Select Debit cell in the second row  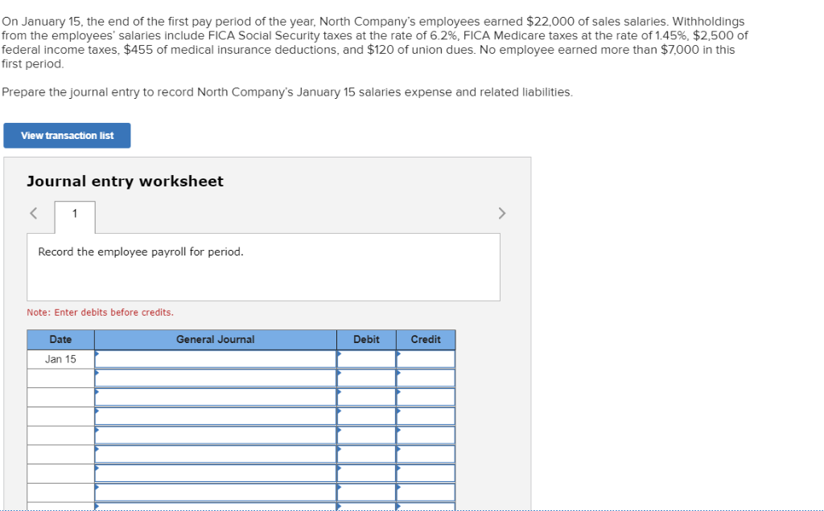point(366,378)
